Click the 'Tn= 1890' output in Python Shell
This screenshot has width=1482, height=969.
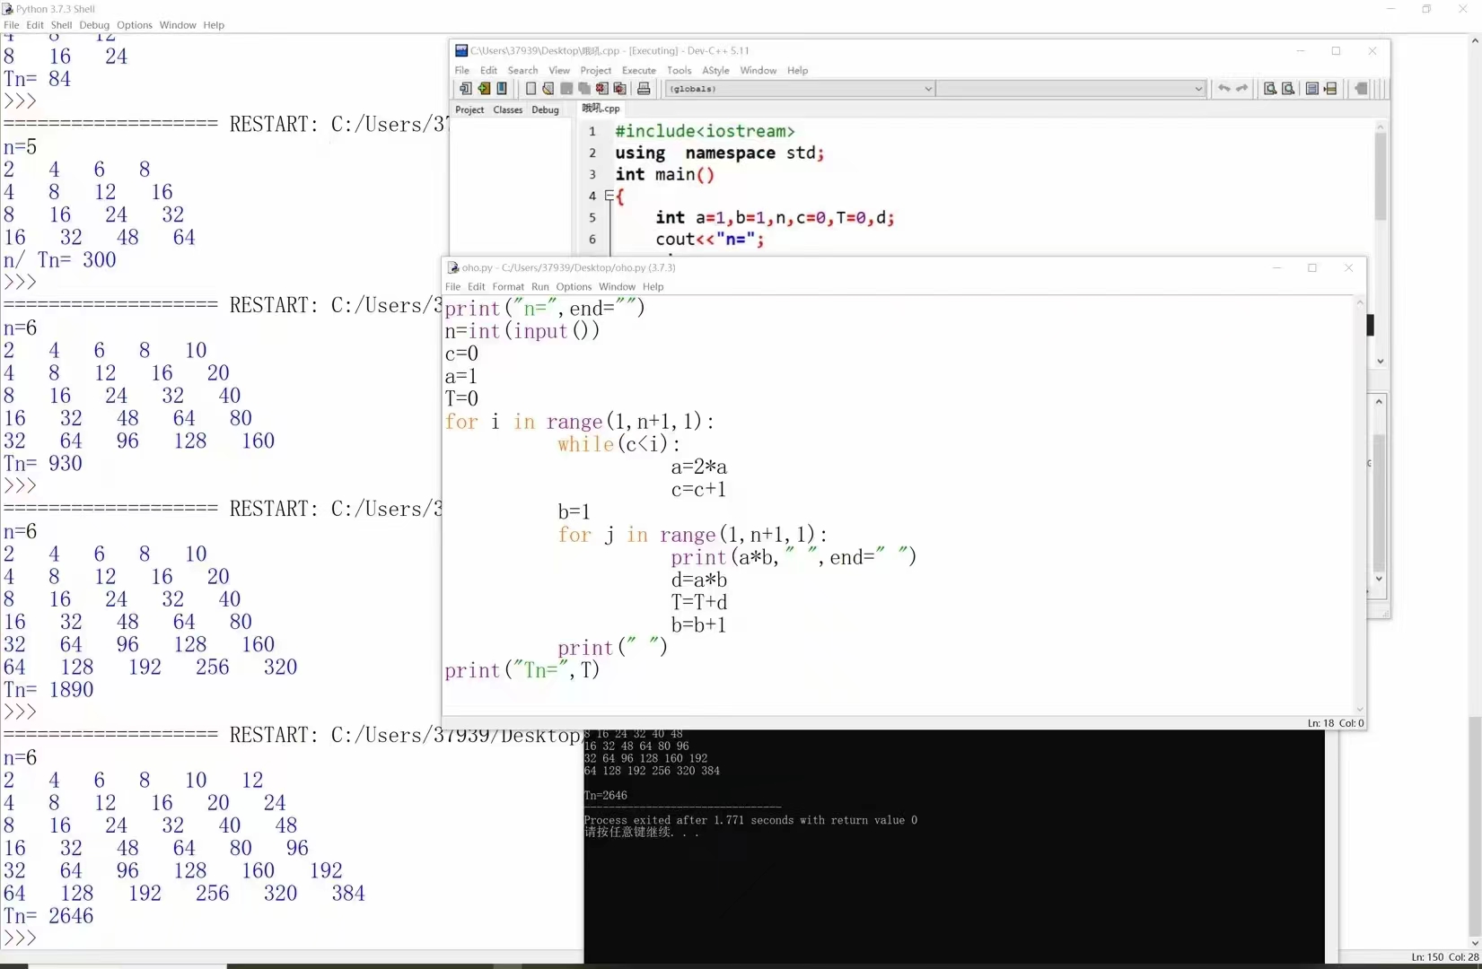(48, 690)
